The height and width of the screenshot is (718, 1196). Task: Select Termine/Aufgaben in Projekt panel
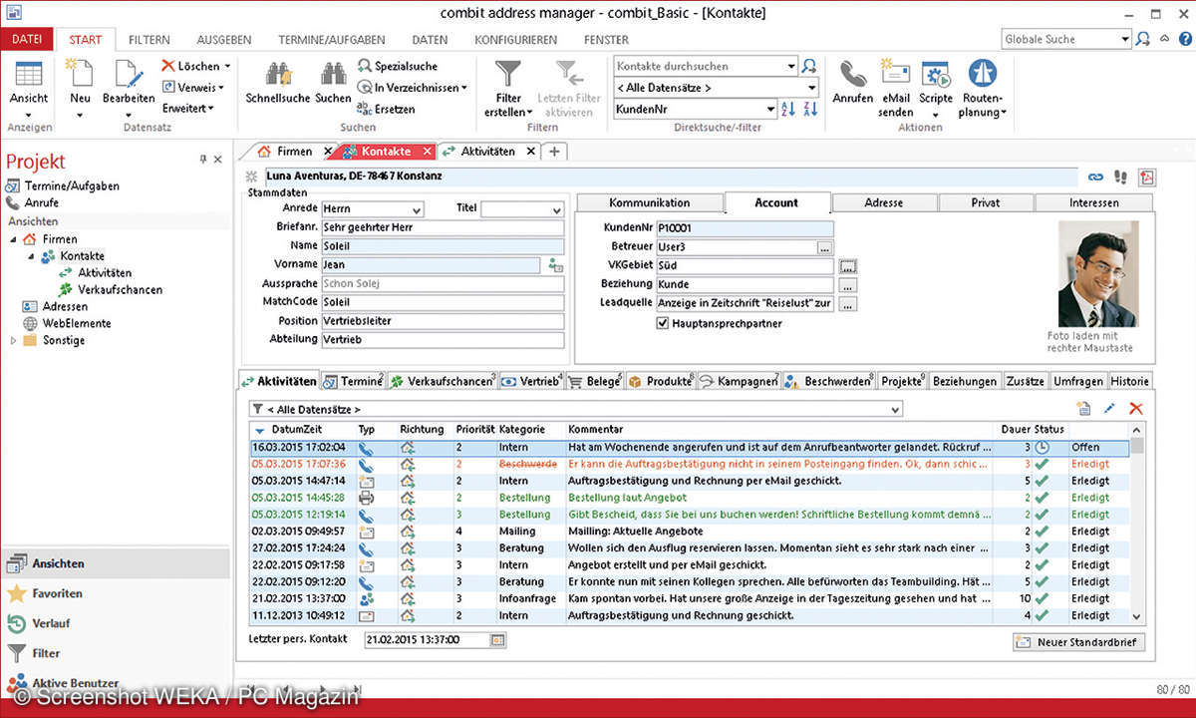pos(73,185)
